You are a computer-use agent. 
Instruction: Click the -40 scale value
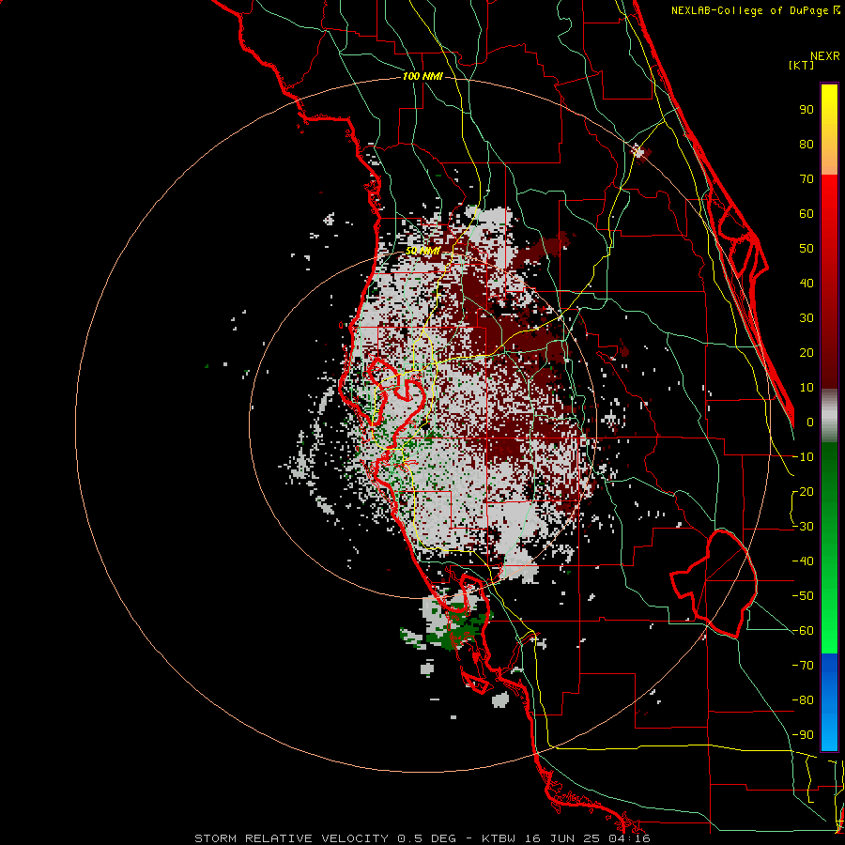pyautogui.click(x=803, y=561)
